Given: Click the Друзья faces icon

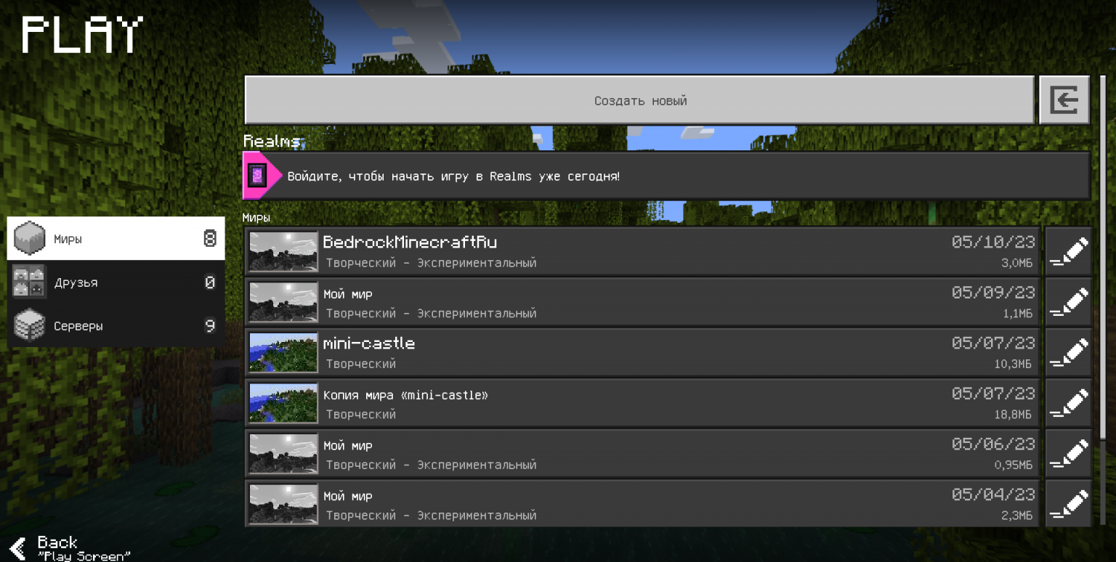Looking at the screenshot, I should [30, 282].
